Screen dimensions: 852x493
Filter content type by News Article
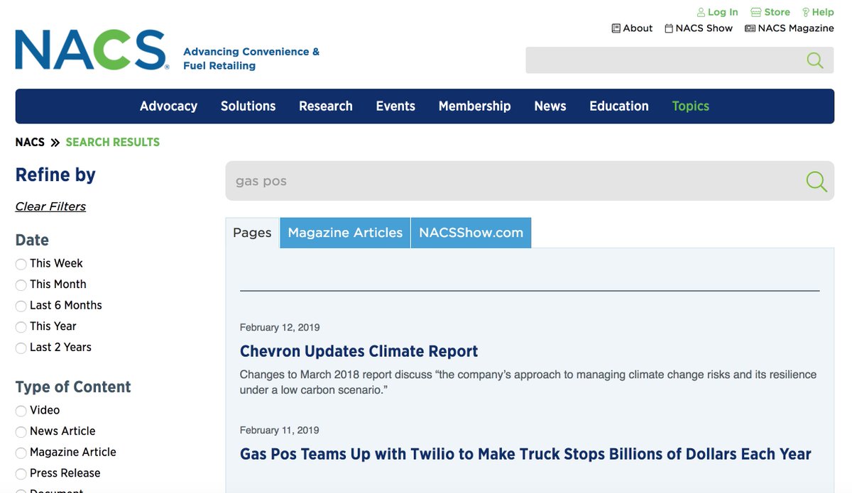tap(21, 432)
